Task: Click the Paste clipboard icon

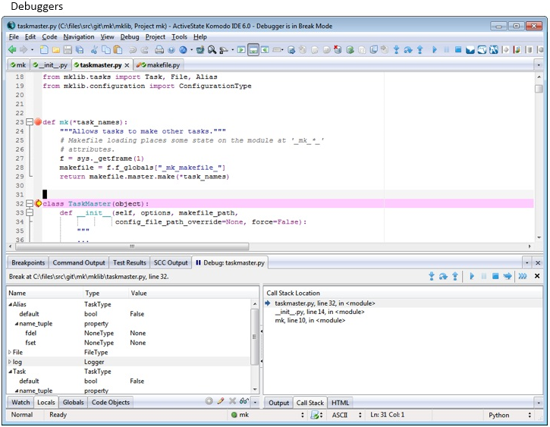Action: tap(118, 50)
